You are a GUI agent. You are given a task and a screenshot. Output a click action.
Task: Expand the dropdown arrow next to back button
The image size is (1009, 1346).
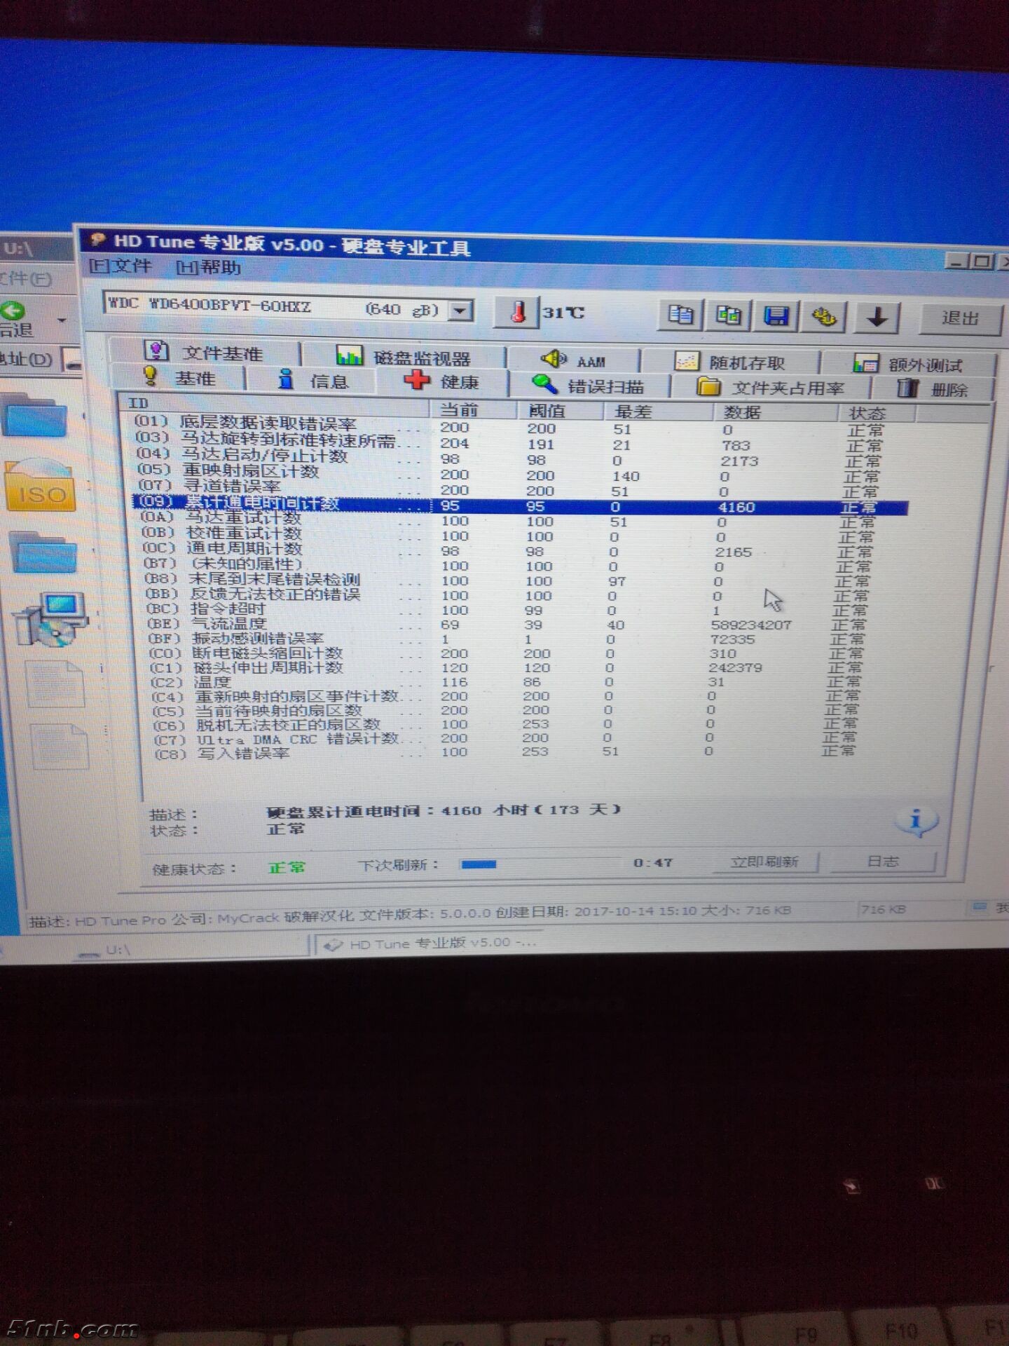point(62,321)
